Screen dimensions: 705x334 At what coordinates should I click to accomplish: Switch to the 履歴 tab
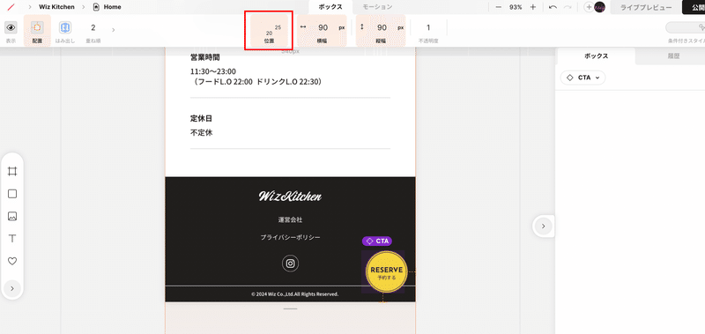pyautogui.click(x=673, y=56)
